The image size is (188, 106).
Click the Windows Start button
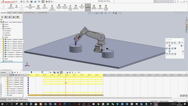pos(2,104)
